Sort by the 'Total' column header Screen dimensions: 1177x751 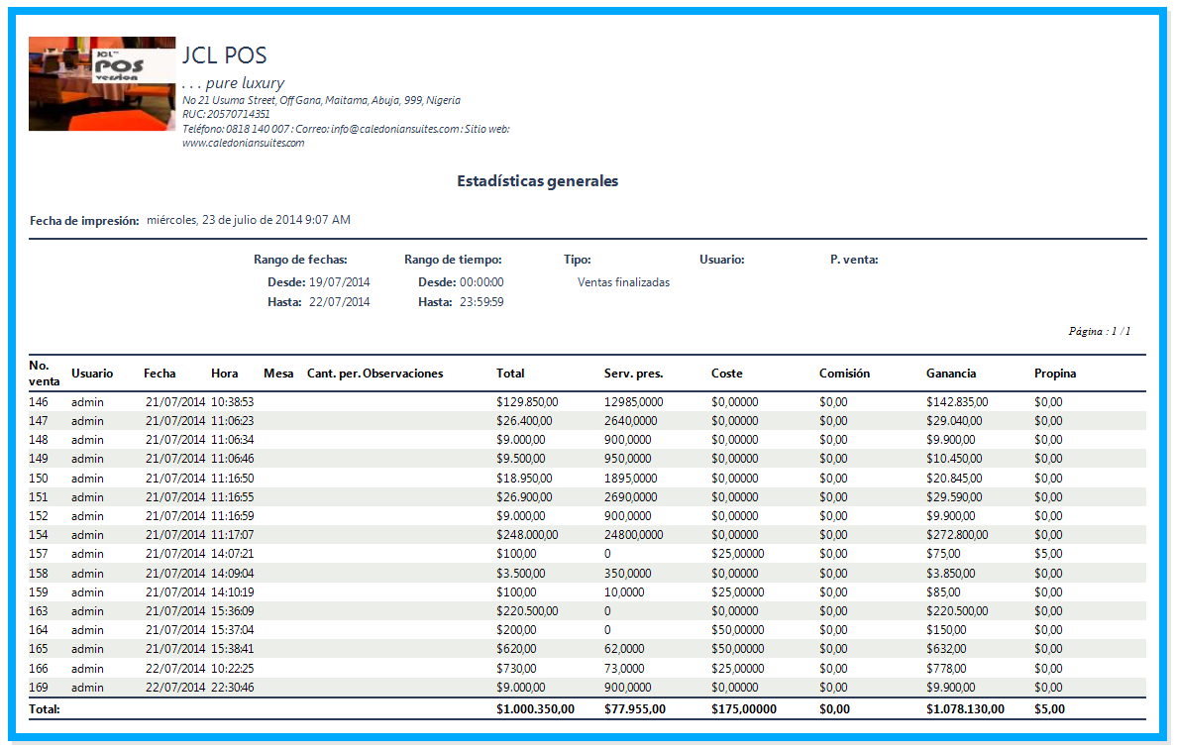pos(509,374)
